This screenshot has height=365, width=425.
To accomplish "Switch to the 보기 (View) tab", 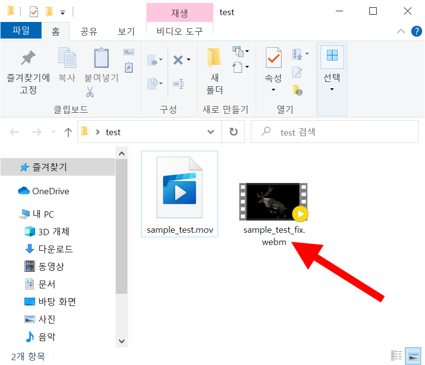I will point(126,31).
